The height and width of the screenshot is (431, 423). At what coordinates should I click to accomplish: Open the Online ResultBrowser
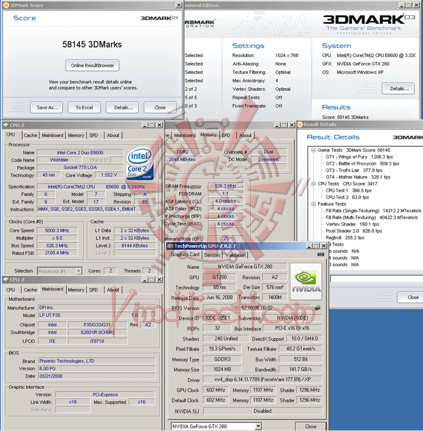[x=93, y=65]
